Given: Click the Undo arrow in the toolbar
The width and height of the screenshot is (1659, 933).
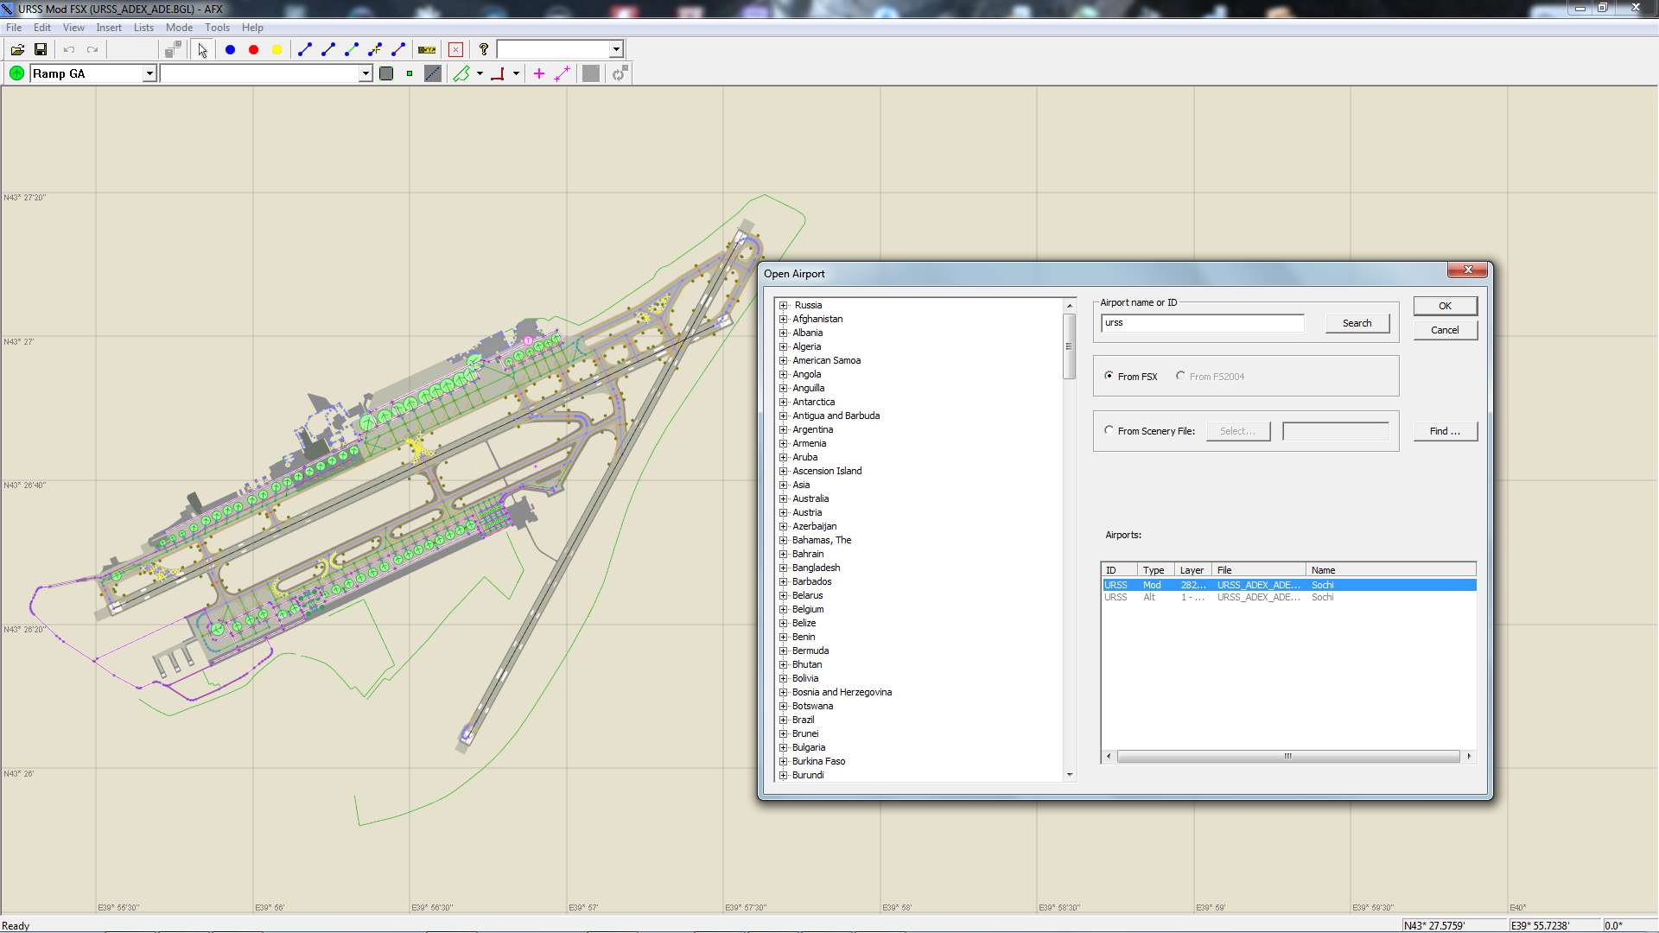Looking at the screenshot, I should (x=69, y=50).
